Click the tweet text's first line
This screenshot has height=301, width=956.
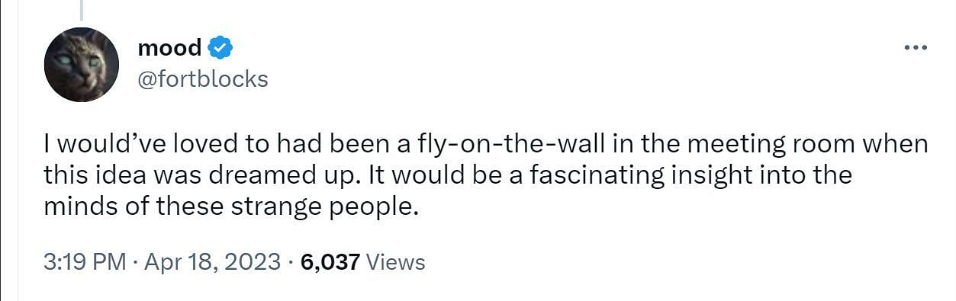point(486,144)
